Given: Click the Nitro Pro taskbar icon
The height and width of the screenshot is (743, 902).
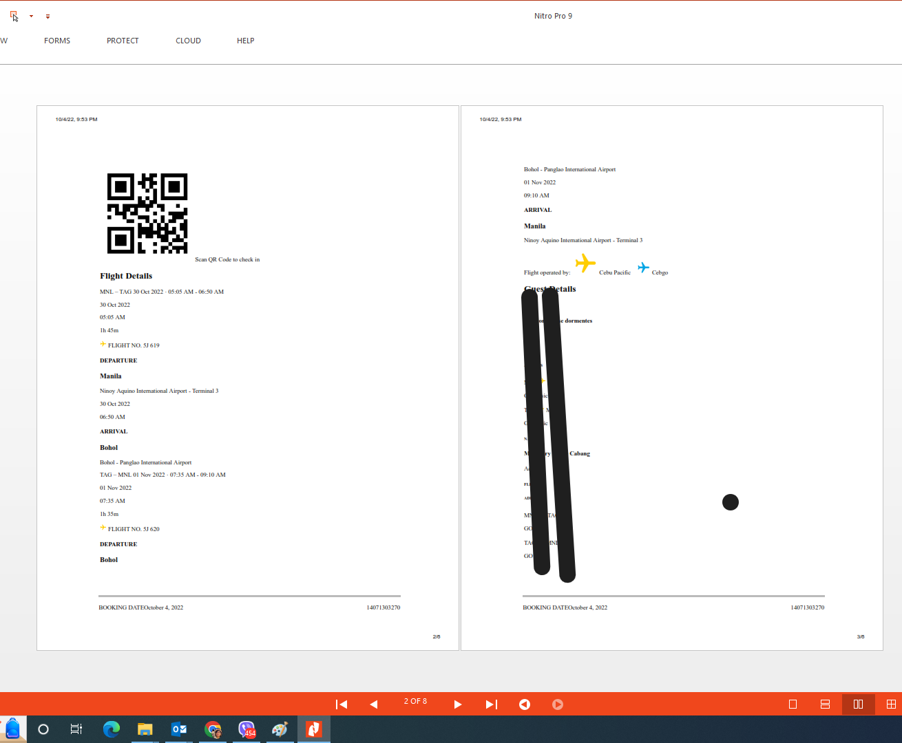Looking at the screenshot, I should tap(314, 729).
